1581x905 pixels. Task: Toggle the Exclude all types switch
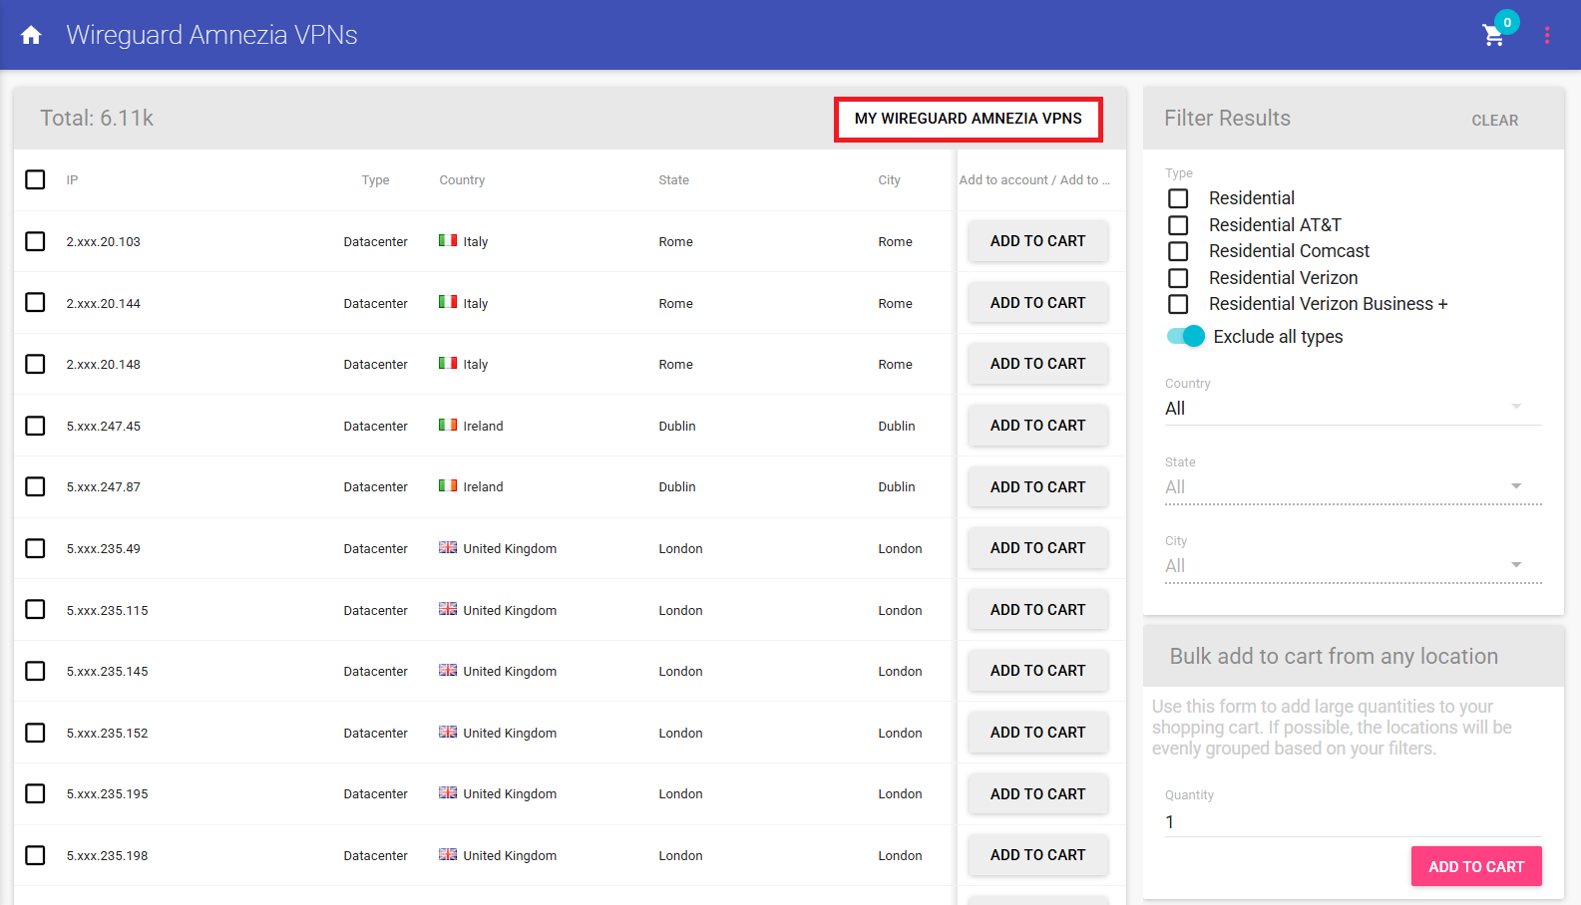(x=1186, y=337)
